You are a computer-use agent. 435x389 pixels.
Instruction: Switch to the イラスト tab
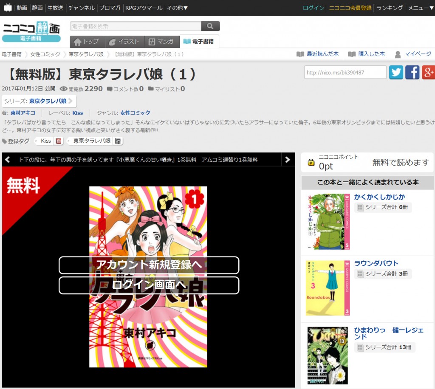[124, 42]
